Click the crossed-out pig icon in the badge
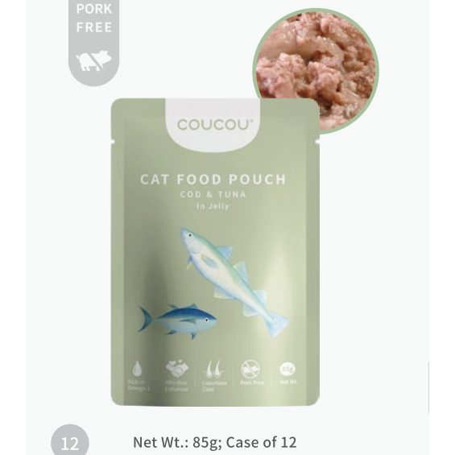The image size is (455, 455). pos(93,60)
